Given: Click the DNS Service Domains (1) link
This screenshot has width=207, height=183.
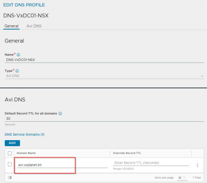Looking at the screenshot, I should coord(24,134).
